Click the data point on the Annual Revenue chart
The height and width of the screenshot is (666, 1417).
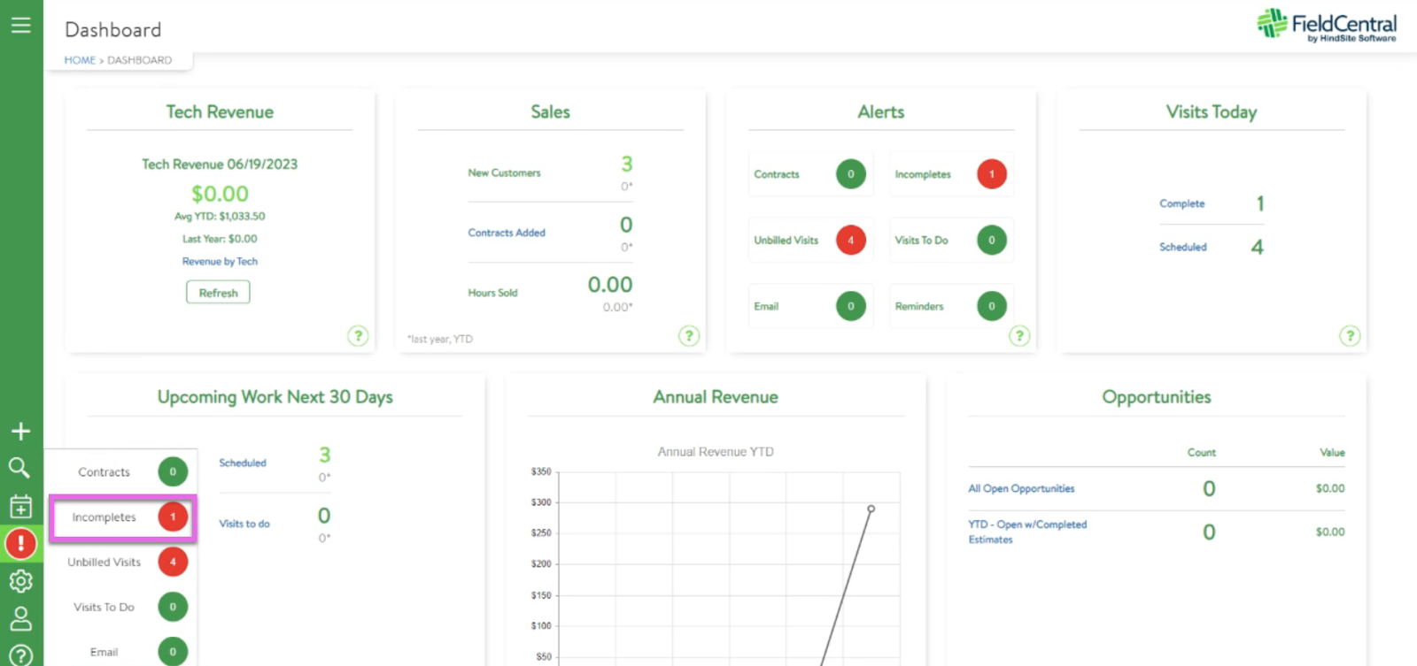coord(871,509)
